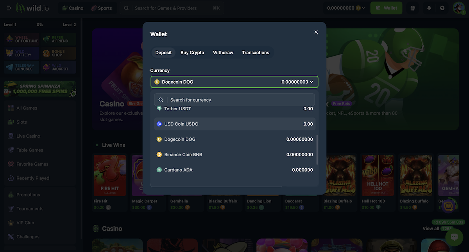Open Wheel of Fortune promo tile

[x=22, y=39]
